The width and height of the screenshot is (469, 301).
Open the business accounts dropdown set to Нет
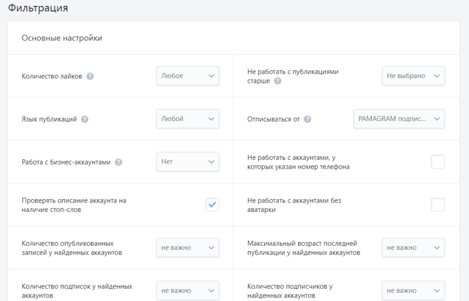pos(188,162)
